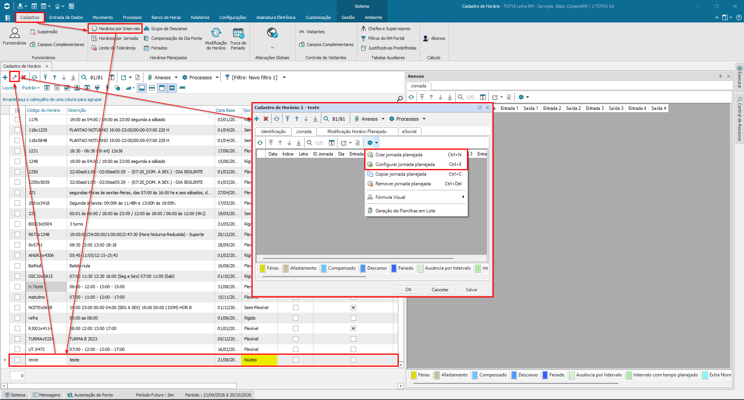Click Automação de Ponto in the status bar
744x400 pixels.
(90, 395)
